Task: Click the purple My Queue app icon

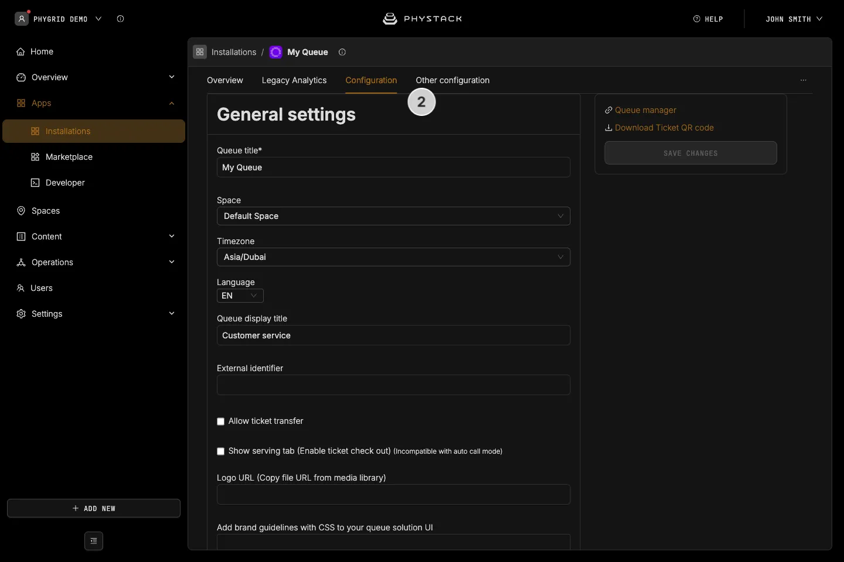Action: pos(275,52)
